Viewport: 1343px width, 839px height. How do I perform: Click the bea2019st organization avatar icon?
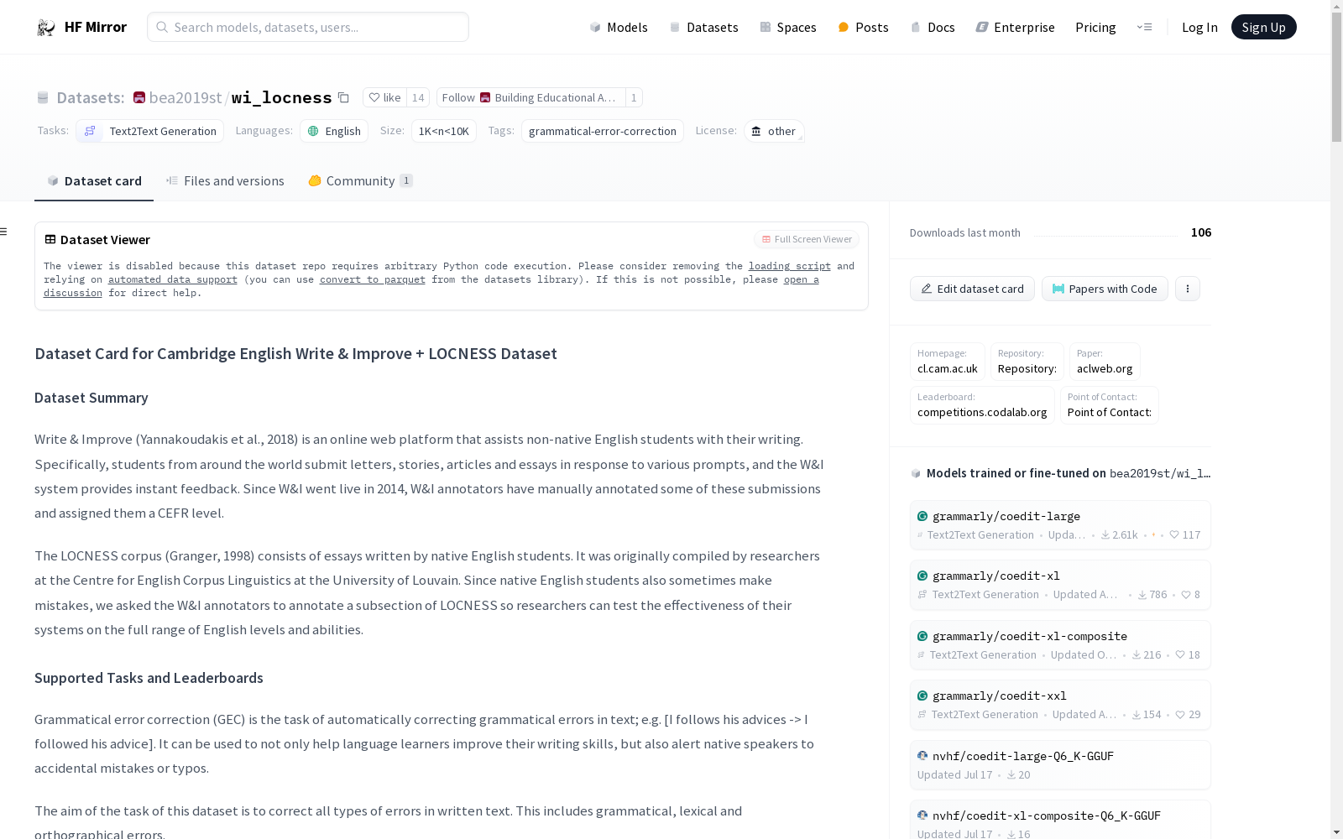[139, 97]
